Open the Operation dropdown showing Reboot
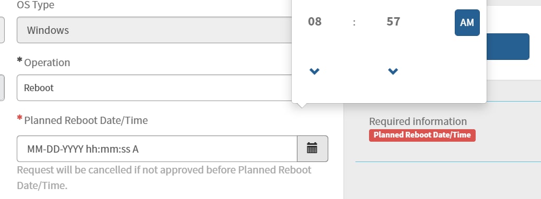The image size is (541, 199). [x=154, y=88]
